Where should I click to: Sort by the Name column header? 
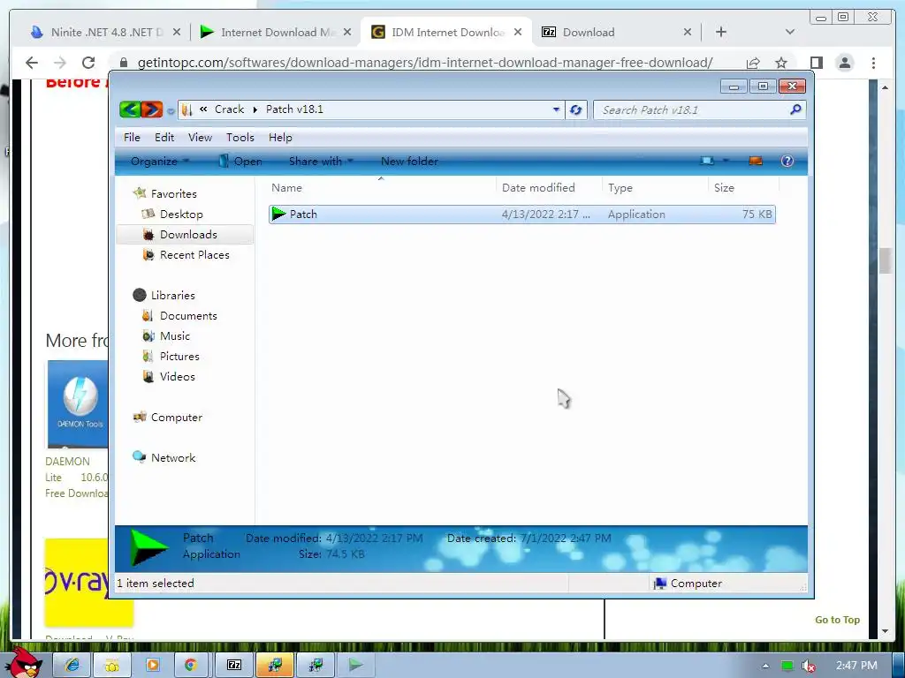click(381, 187)
